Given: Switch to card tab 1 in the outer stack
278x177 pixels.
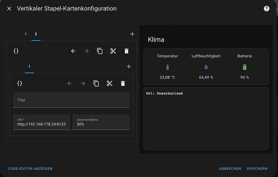Looking at the screenshot, I should [26, 34].
